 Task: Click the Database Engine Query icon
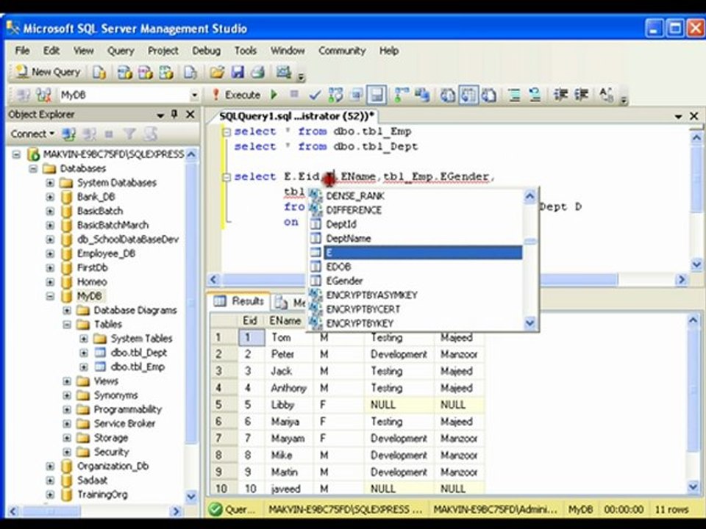99,72
